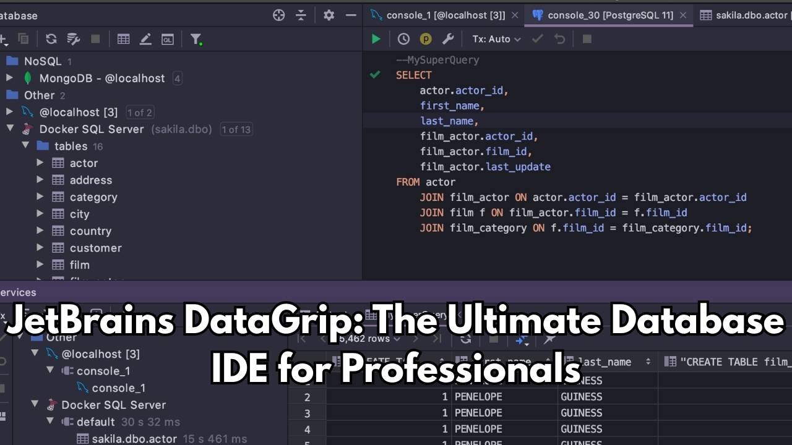
Task: Click the Stop square in editor toolbar
Action: click(587, 39)
